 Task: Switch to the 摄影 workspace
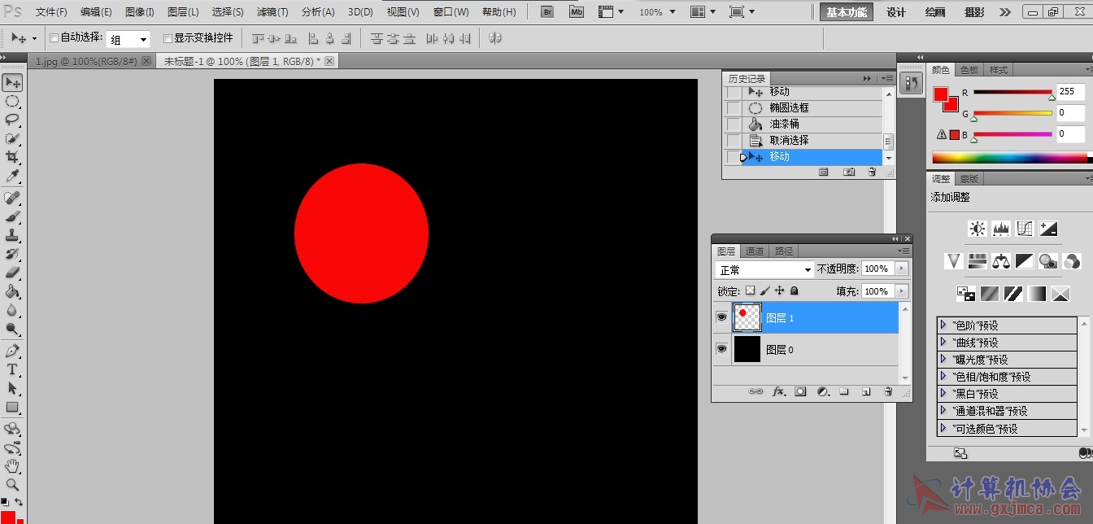click(x=974, y=12)
